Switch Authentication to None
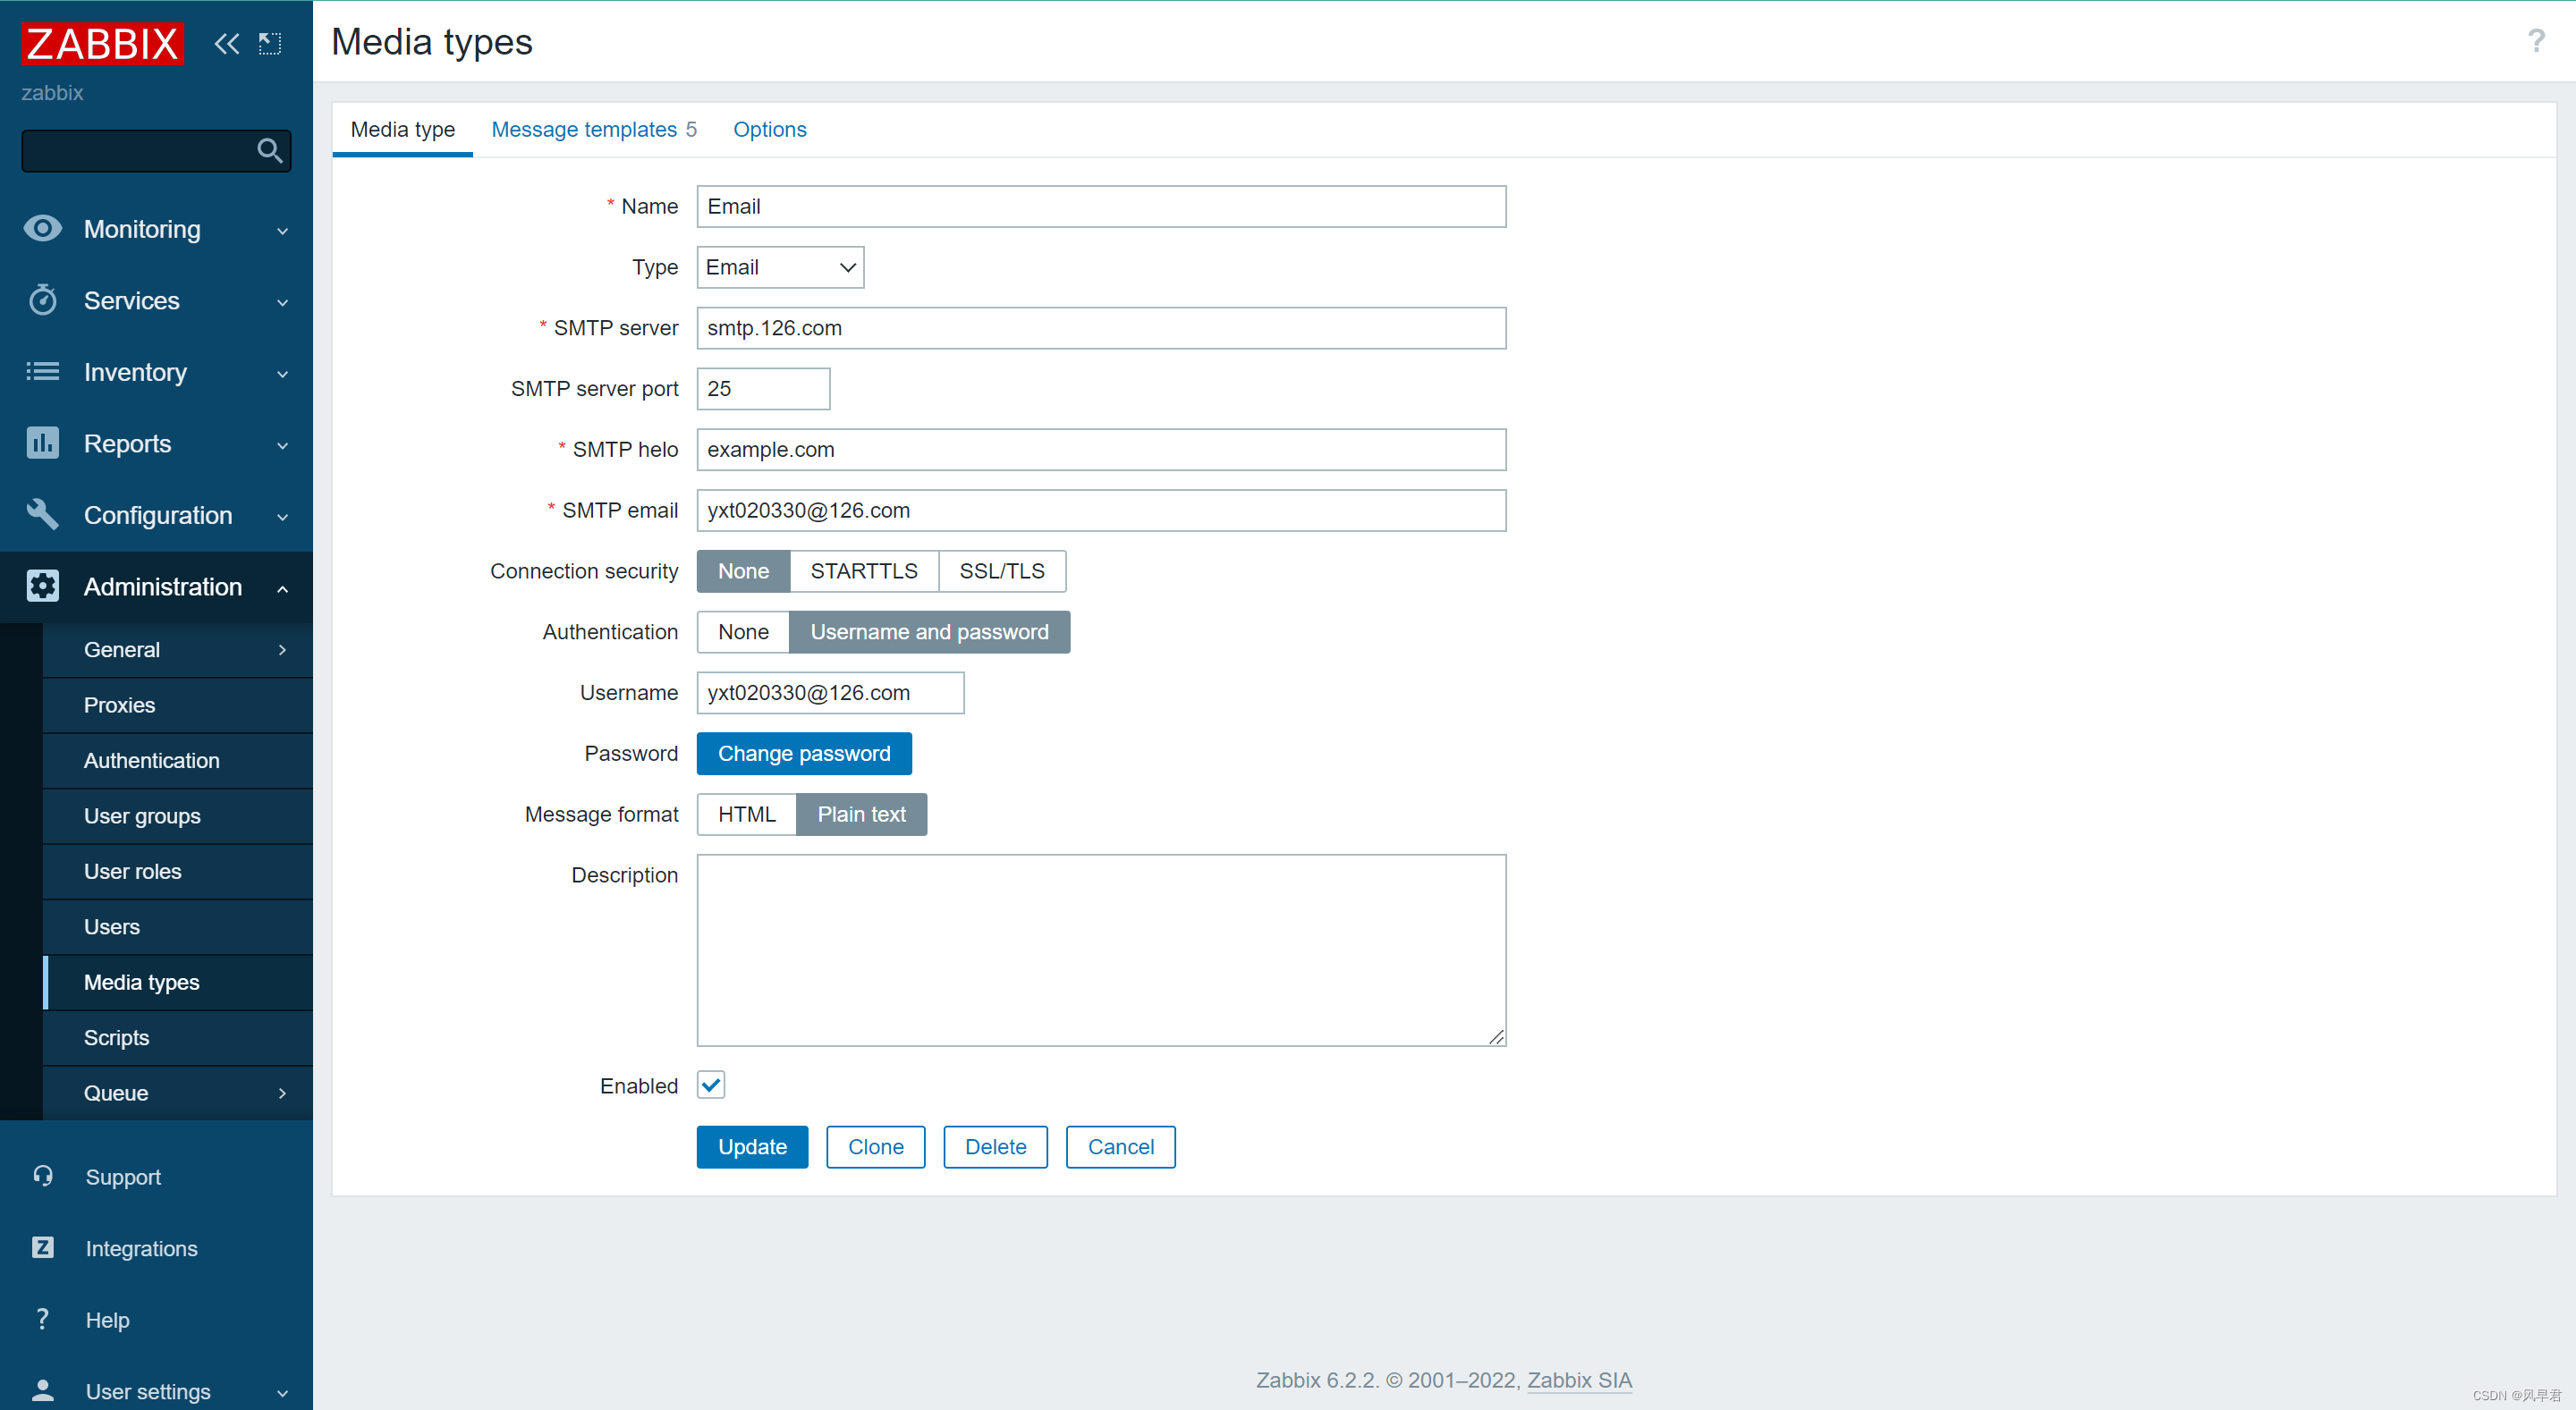The image size is (2576, 1410). pos(741,632)
